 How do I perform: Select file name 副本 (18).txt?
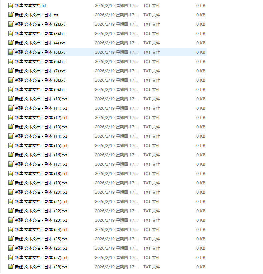point(41,174)
